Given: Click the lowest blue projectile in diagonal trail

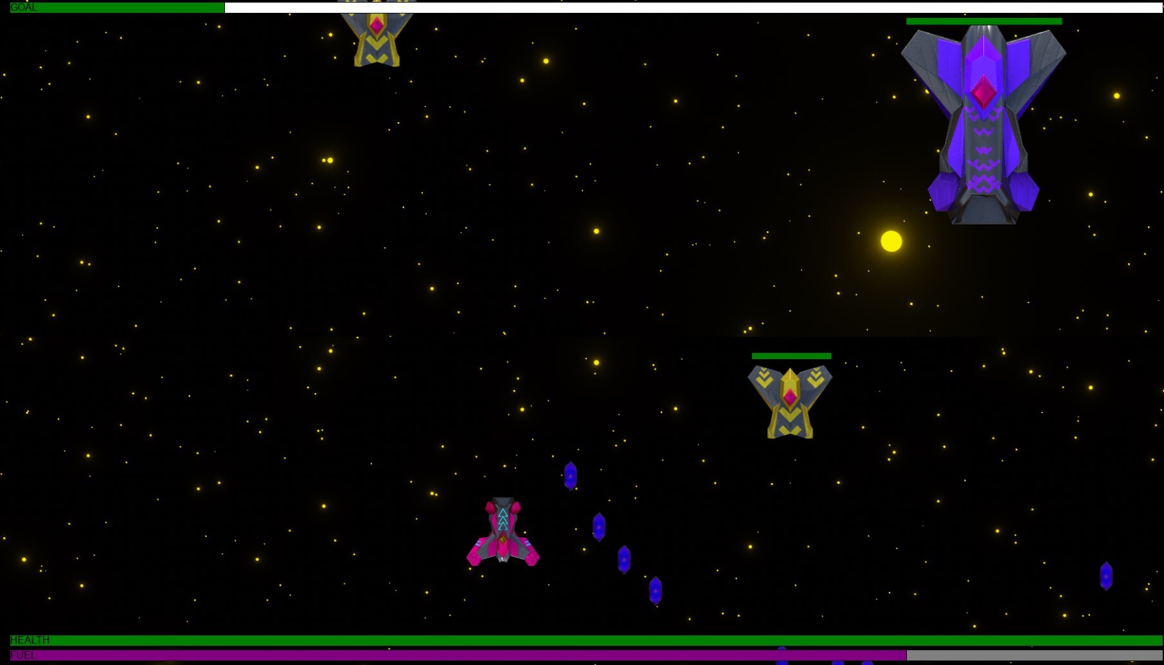Looking at the screenshot, I should pyautogui.click(x=655, y=590).
